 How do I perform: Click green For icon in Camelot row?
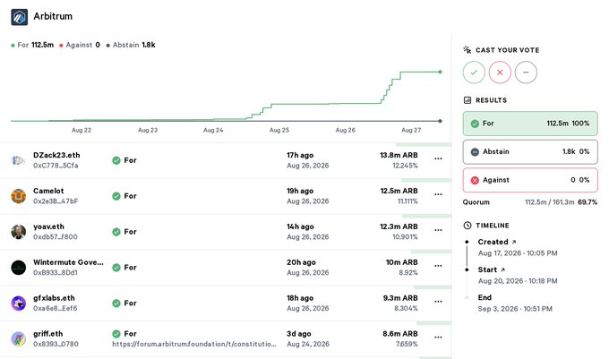click(x=116, y=196)
